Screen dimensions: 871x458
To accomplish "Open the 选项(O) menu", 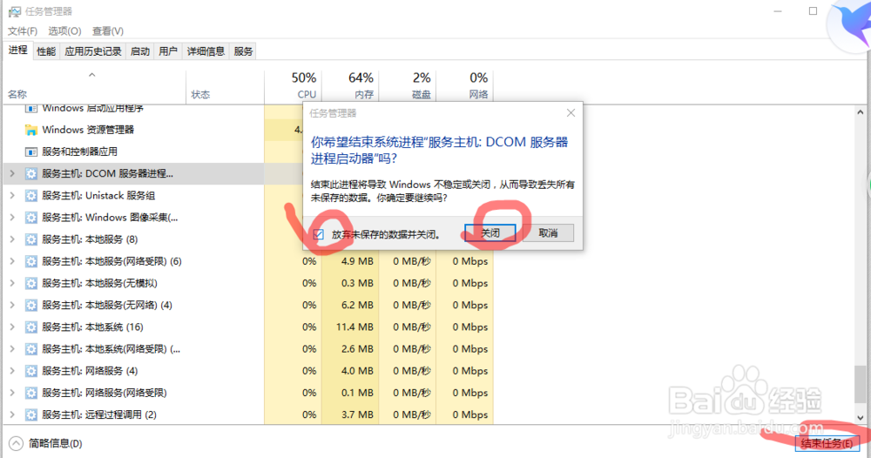I will pos(64,31).
